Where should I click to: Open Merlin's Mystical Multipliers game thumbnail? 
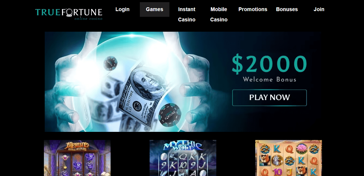pyautogui.click(x=77, y=158)
